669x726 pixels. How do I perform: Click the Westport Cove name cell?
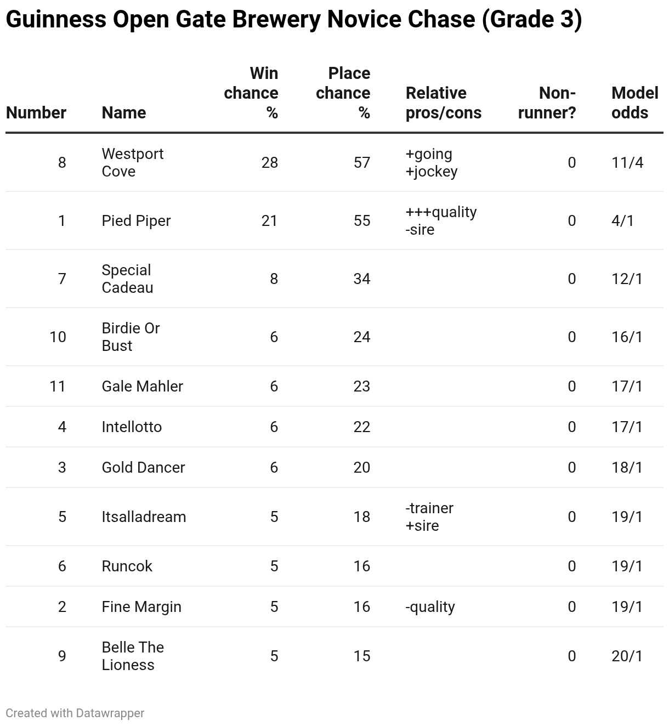133,162
